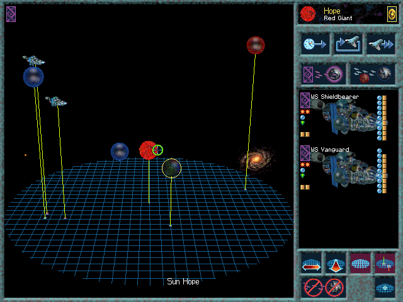Click the purple emblem beside WS Shieldbearer
Image resolution: width=403 pixels, height=302 pixels.
pyautogui.click(x=305, y=100)
